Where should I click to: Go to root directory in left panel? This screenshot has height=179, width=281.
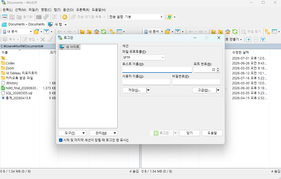[x=89, y=32]
